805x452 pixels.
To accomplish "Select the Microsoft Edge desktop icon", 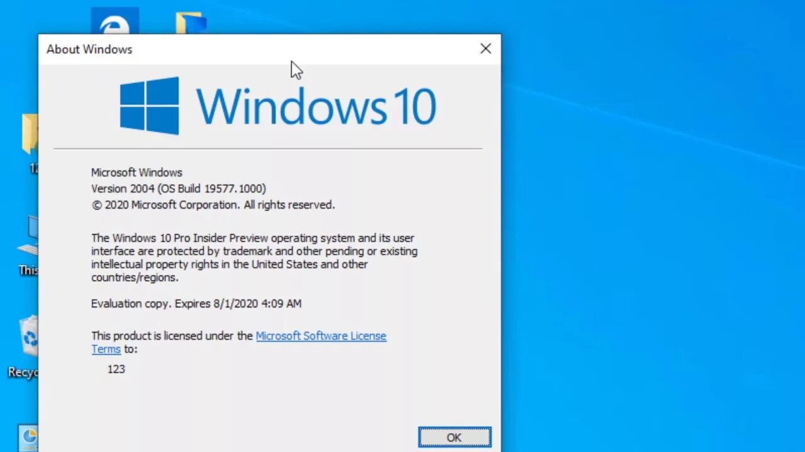I will tap(114, 21).
